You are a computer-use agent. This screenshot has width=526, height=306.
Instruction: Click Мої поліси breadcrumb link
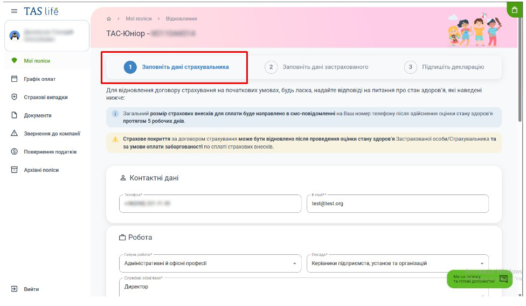point(139,19)
